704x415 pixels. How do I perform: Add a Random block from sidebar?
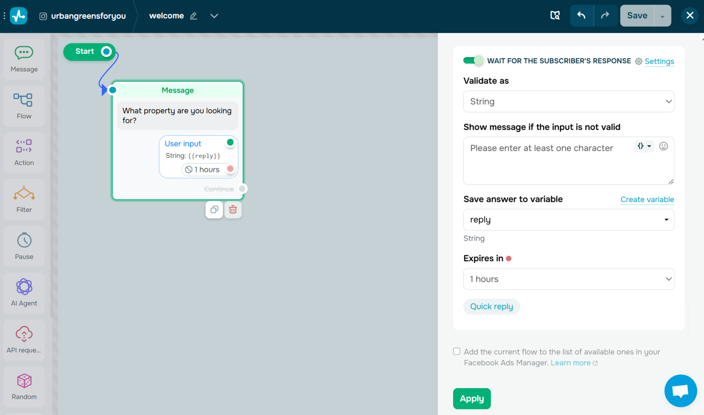24,386
